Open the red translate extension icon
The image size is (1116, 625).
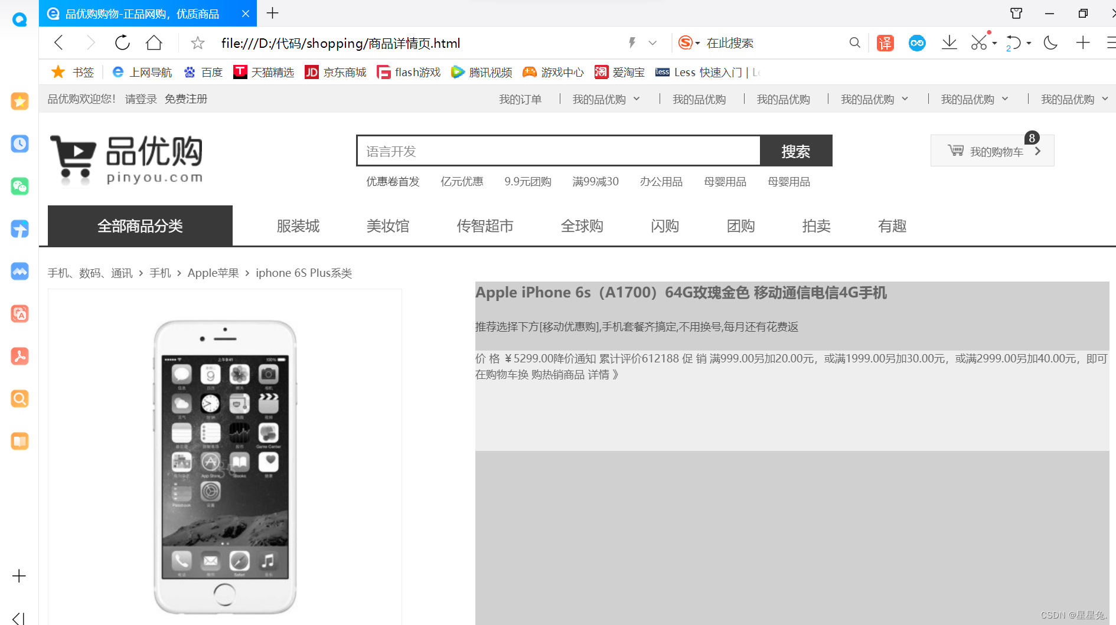pyautogui.click(x=885, y=42)
